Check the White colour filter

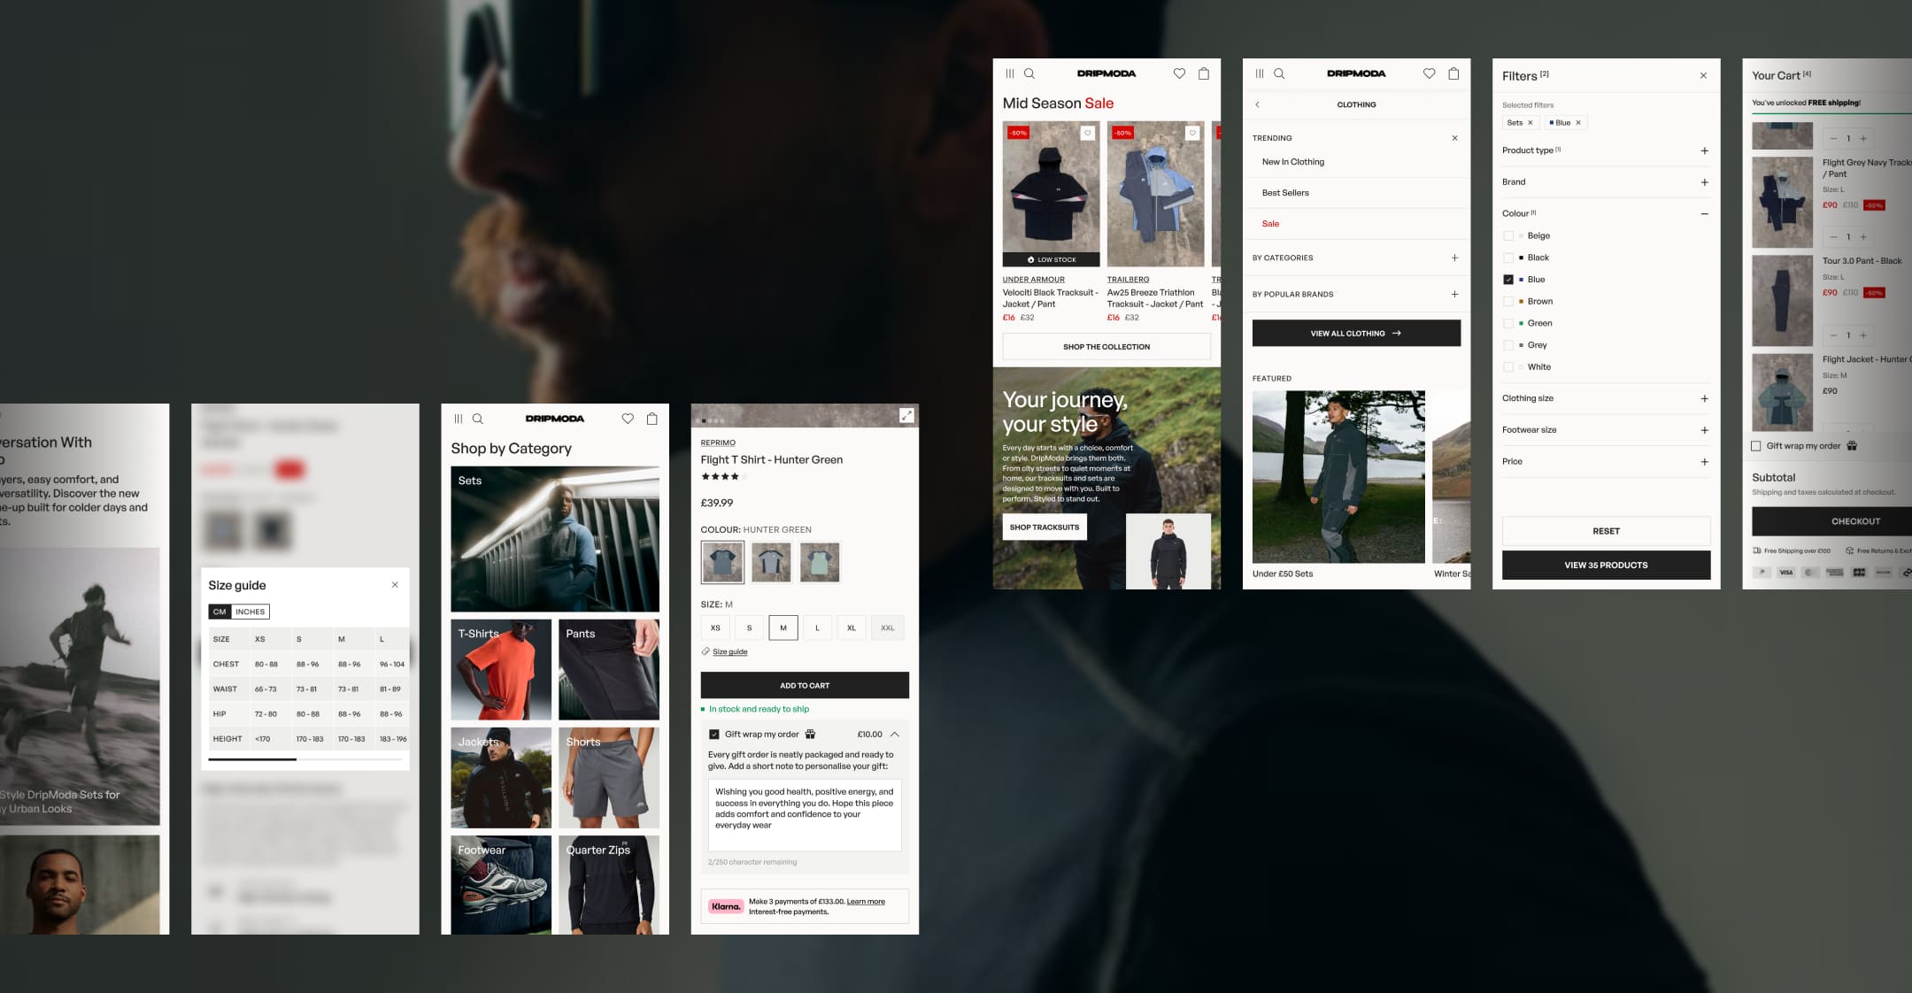click(1508, 367)
